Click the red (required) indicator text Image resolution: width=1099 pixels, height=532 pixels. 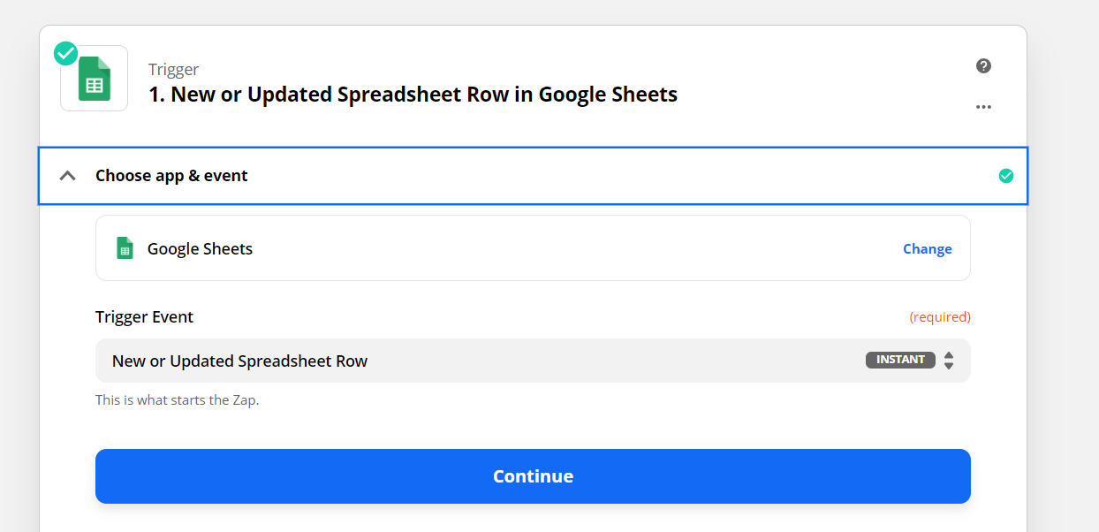940,316
